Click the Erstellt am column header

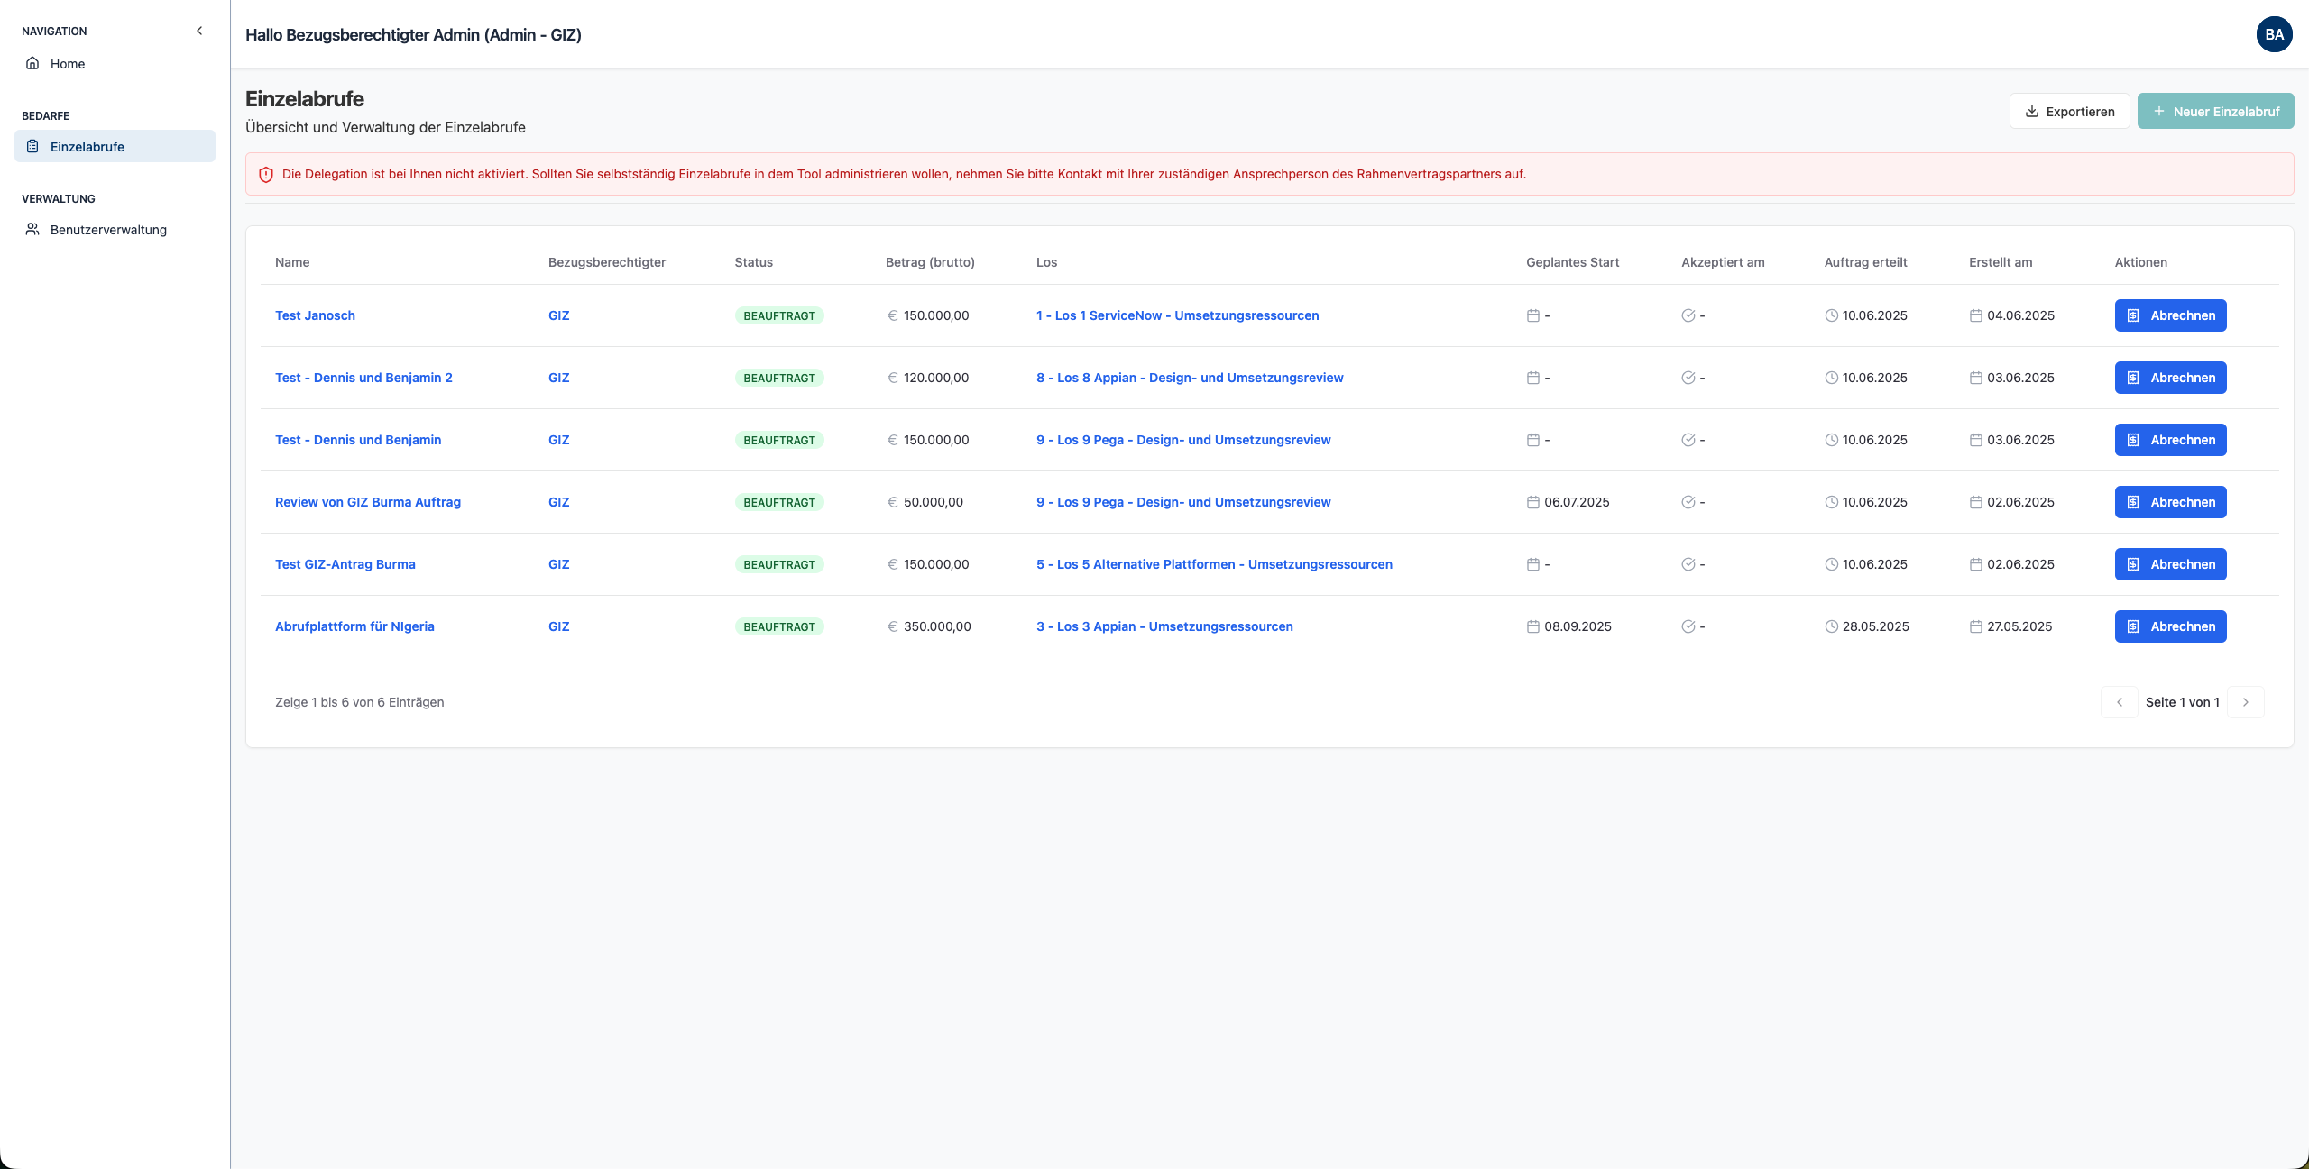click(2001, 262)
